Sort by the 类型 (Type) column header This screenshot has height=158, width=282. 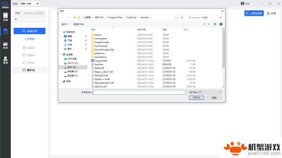pyautogui.click(x=164, y=29)
